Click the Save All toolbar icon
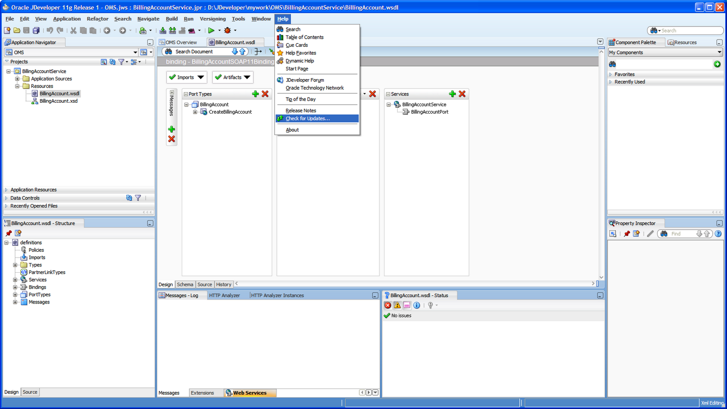727x409 pixels. [x=36, y=30]
